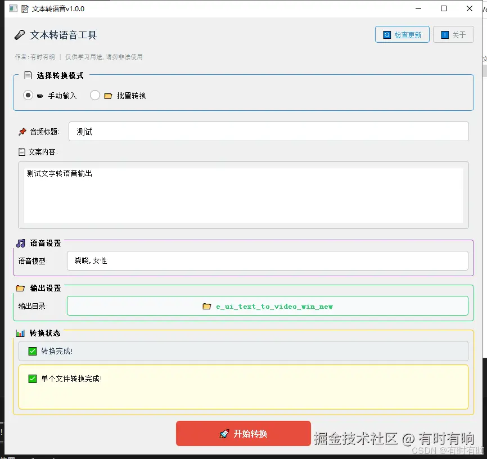The width and height of the screenshot is (487, 459).
Task: Click the 音频标题 input field
Action: [268, 132]
